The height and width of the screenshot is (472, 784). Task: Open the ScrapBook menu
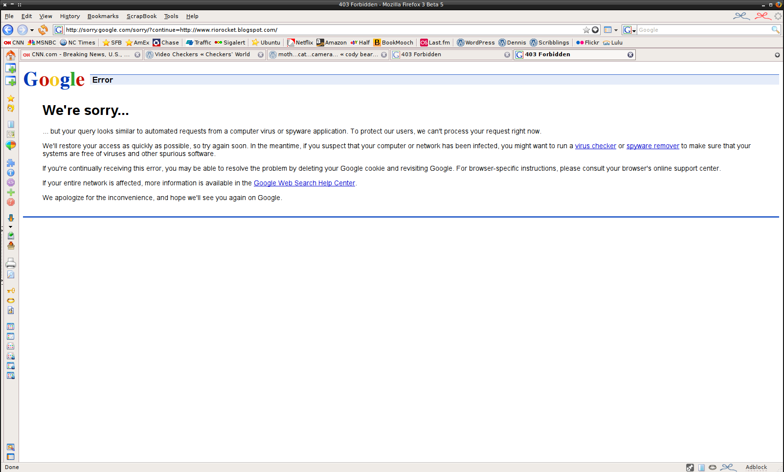(141, 16)
